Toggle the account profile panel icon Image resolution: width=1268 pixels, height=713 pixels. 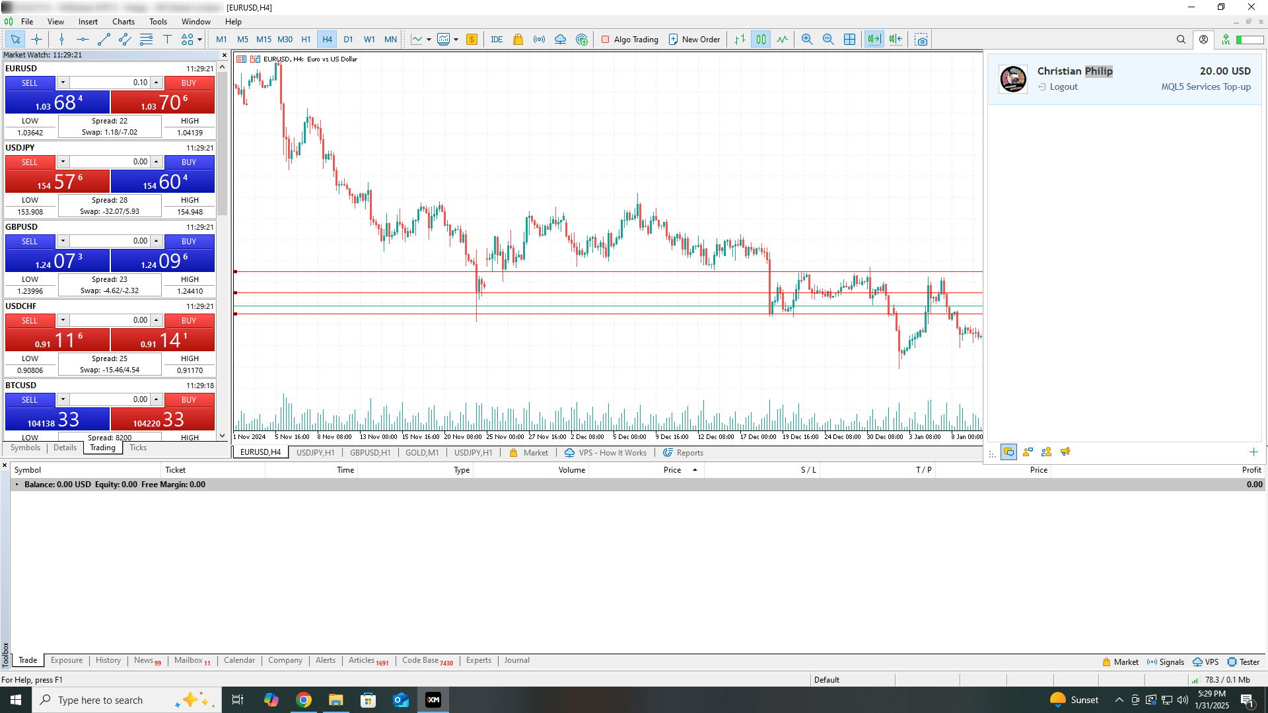click(1203, 40)
